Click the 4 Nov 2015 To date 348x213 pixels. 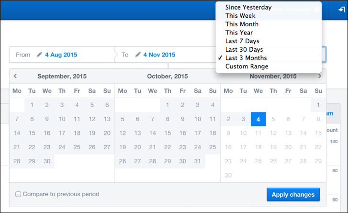[x=159, y=55]
